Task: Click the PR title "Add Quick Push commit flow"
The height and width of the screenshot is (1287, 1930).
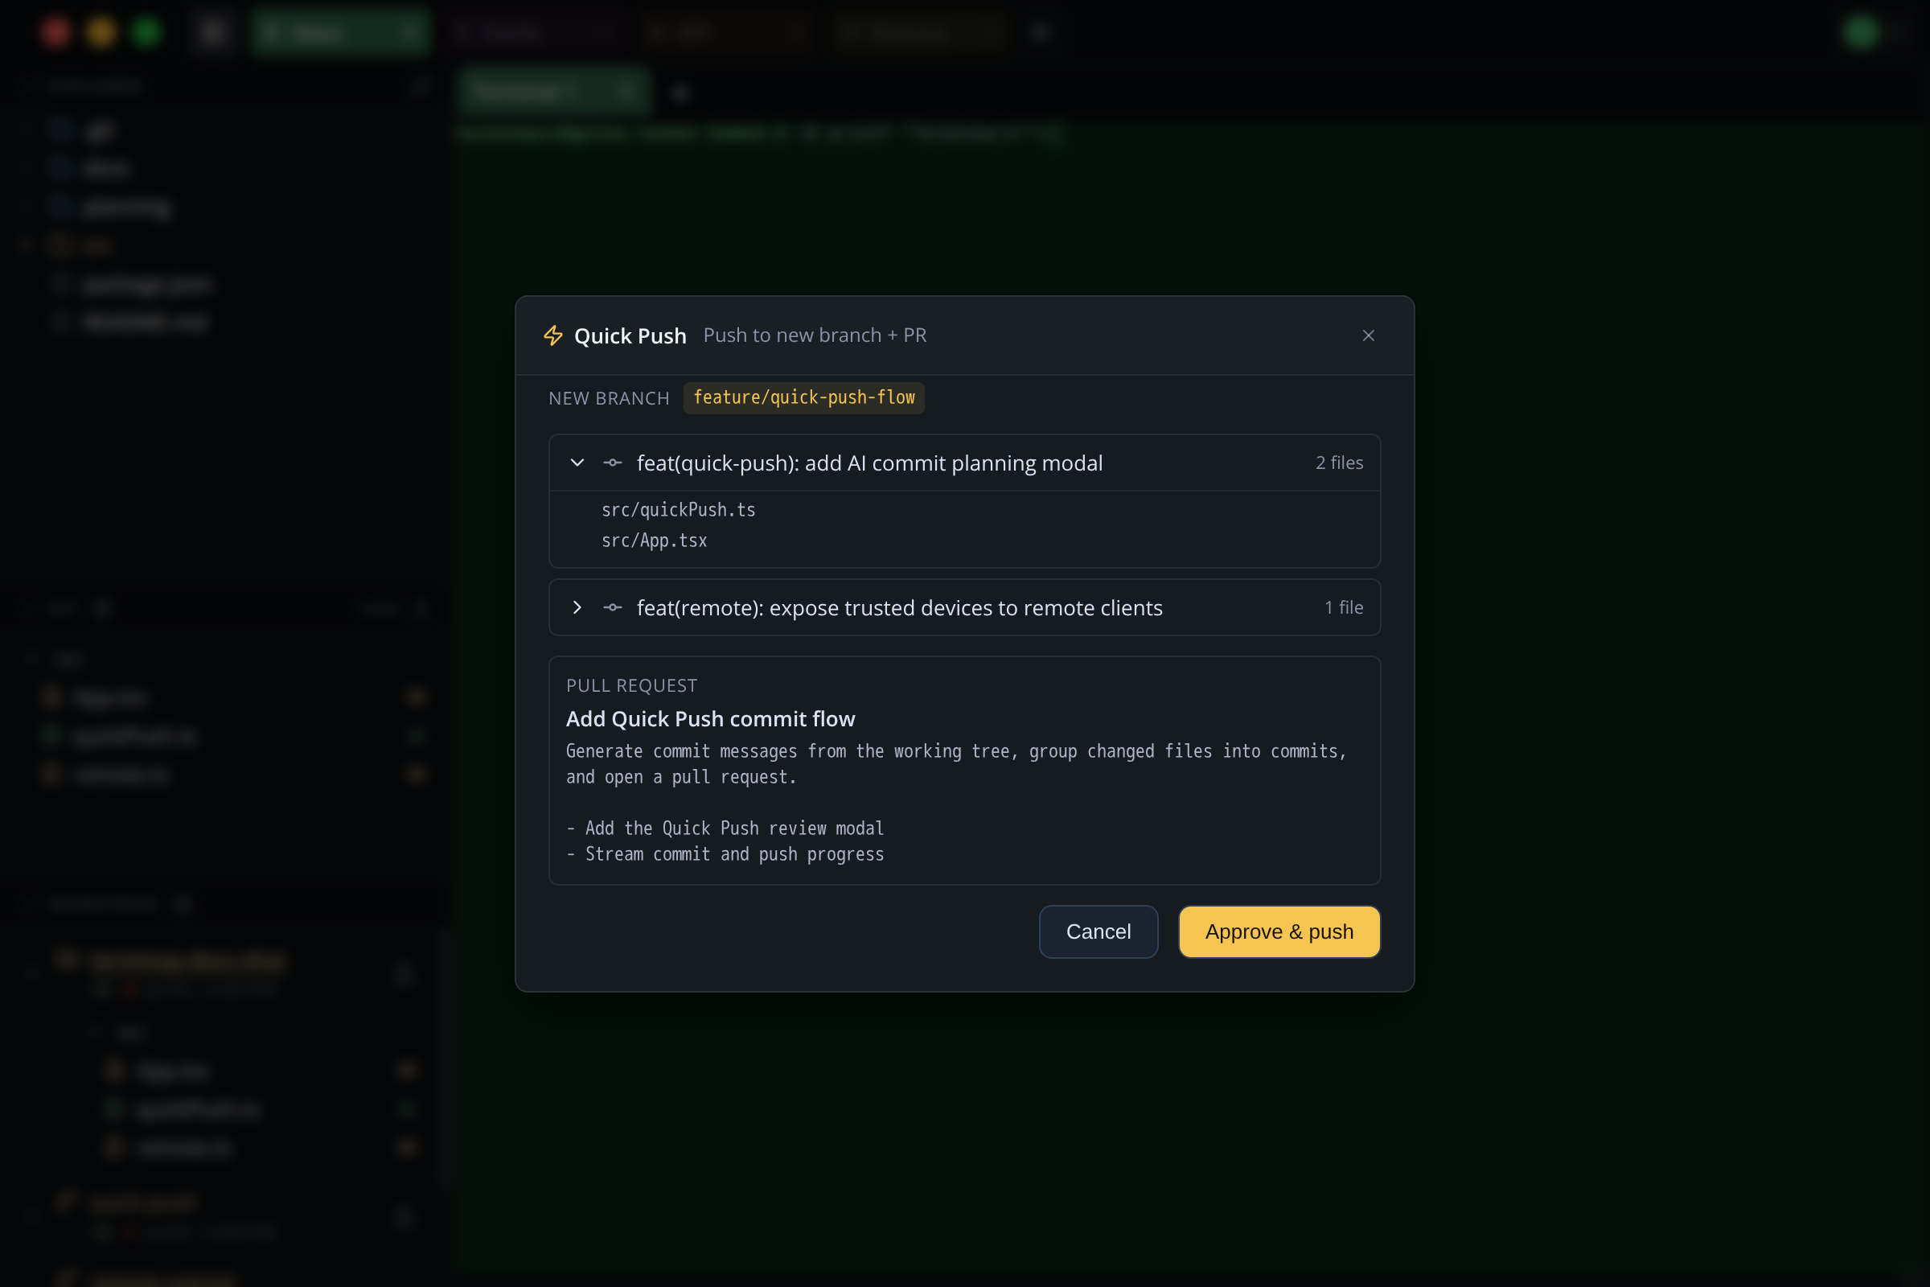Action: pyautogui.click(x=711, y=718)
